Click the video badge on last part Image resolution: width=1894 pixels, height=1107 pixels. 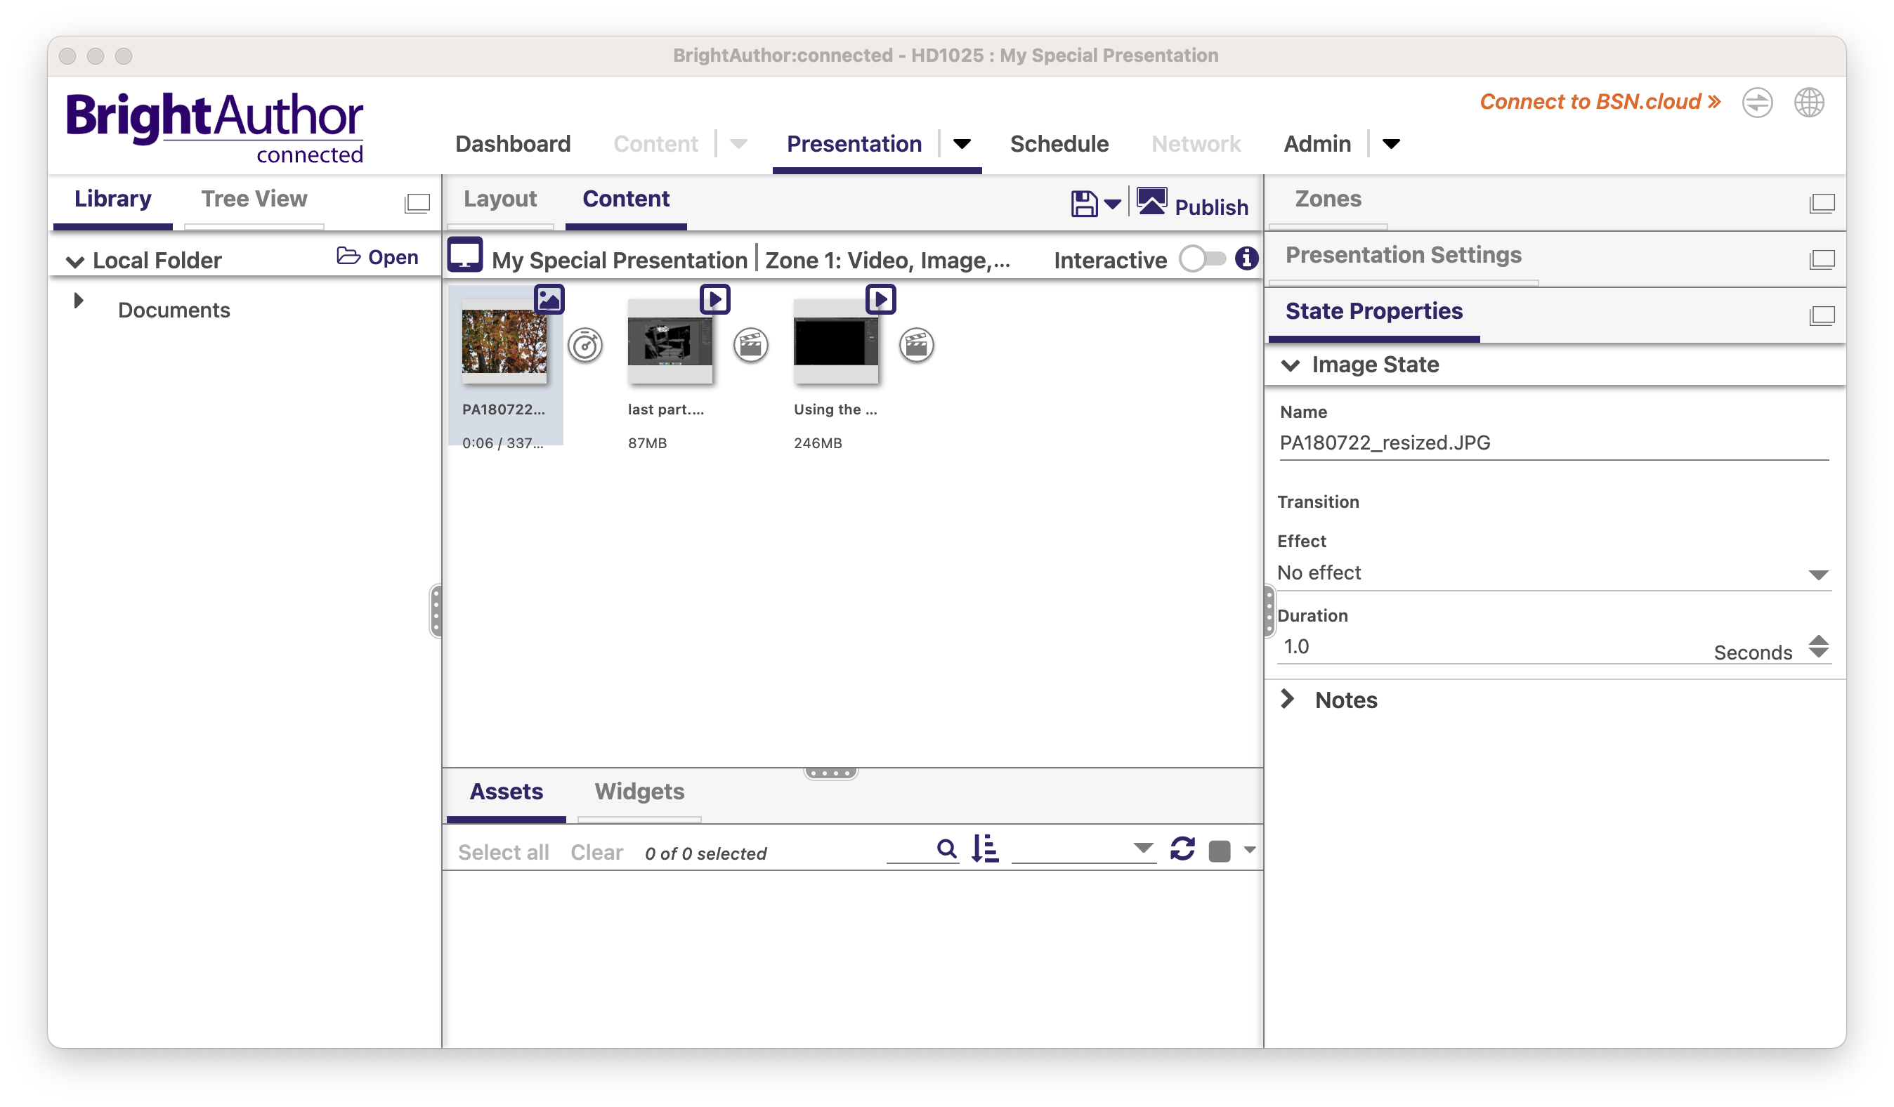coord(714,299)
